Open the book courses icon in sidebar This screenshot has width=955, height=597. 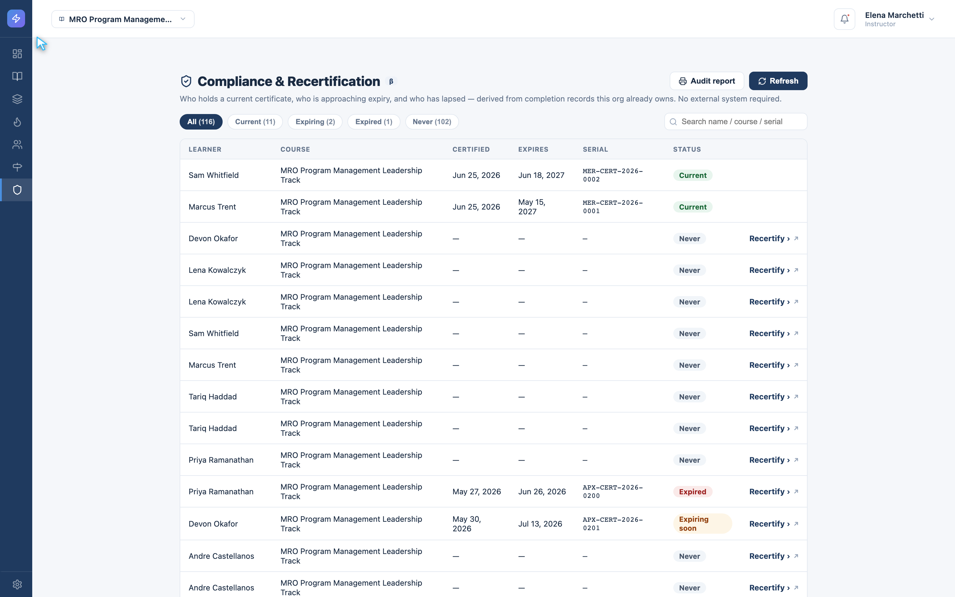pos(17,76)
